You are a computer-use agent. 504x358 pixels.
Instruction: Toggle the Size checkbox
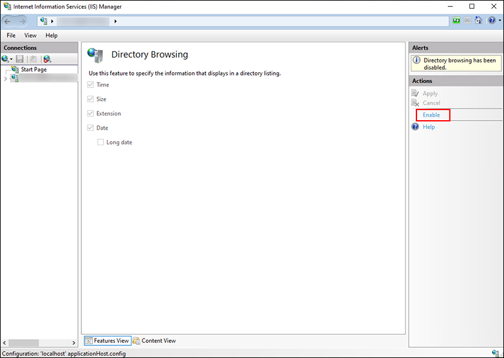point(91,99)
